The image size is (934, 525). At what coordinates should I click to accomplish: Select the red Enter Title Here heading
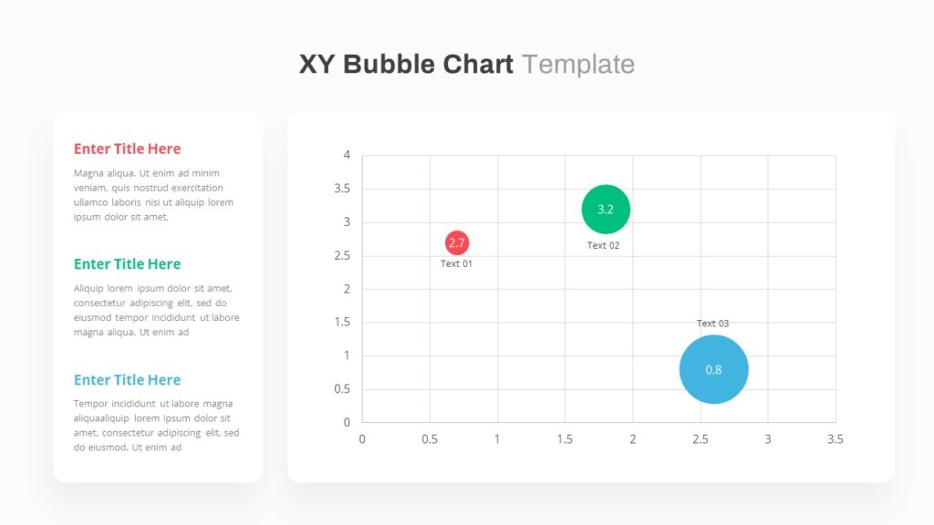(x=128, y=149)
